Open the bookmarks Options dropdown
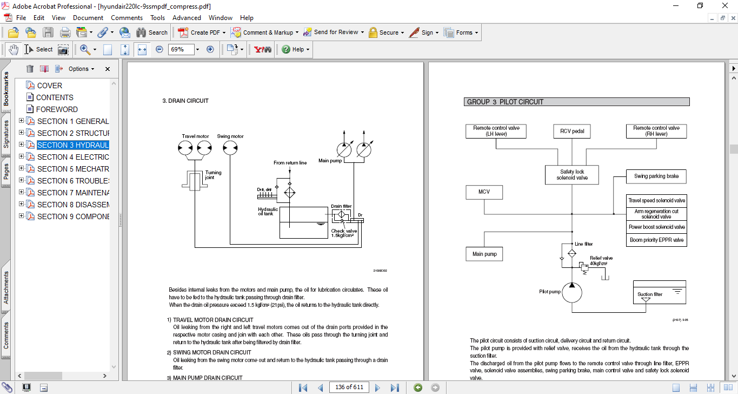Screen dimensions: 738x394 81,69
